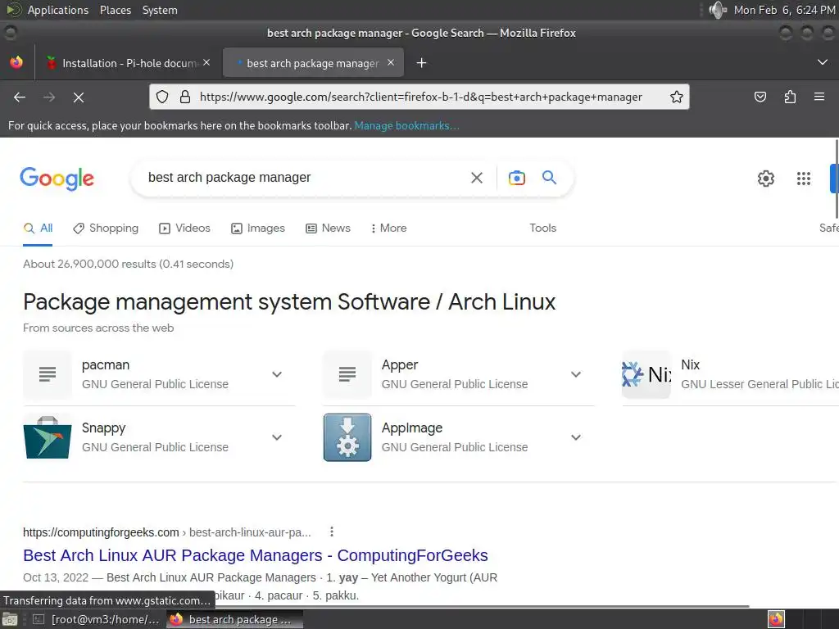Open the Google apps grid
Screen dimensions: 839x629
[803, 178]
